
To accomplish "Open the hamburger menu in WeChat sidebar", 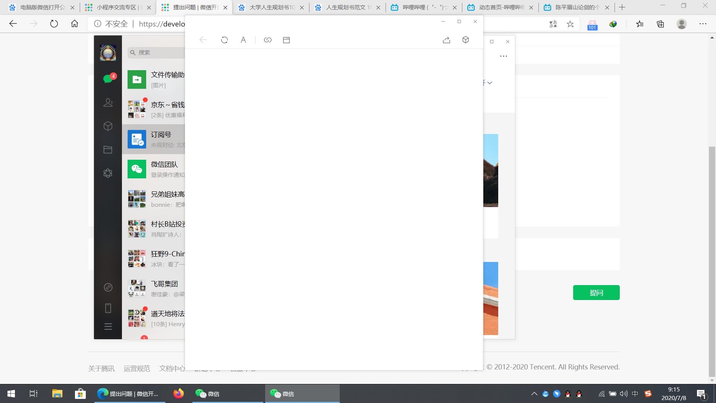I will tap(108, 327).
